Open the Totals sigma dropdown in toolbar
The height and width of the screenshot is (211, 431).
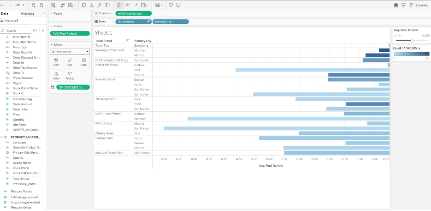[108, 5]
